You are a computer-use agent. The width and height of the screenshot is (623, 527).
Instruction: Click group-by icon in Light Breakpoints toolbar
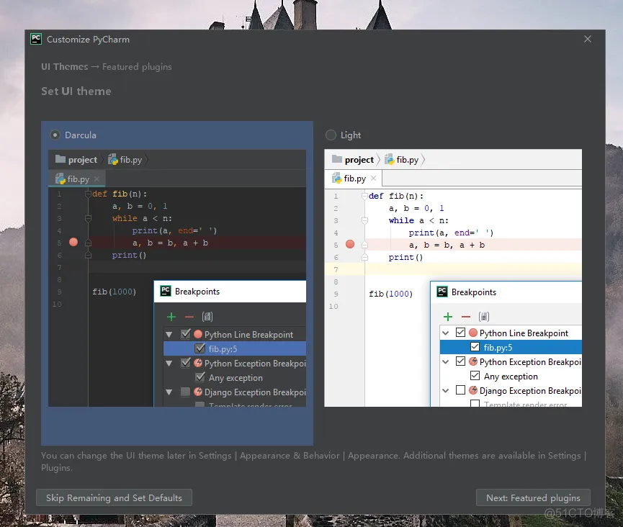pos(484,317)
